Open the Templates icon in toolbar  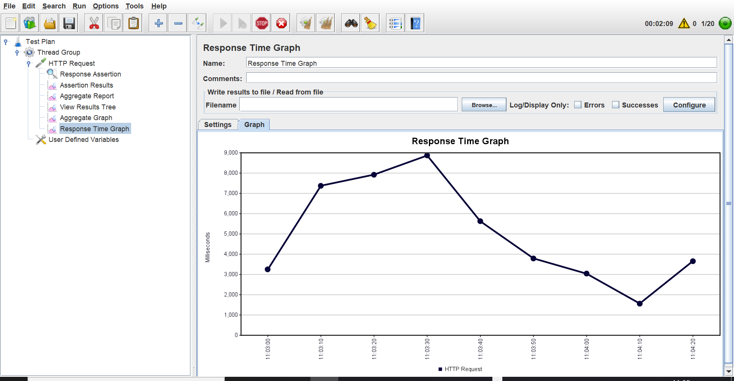click(x=30, y=23)
